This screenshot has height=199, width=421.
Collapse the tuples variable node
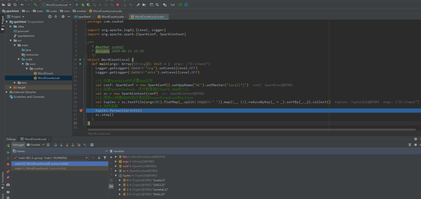(116, 176)
